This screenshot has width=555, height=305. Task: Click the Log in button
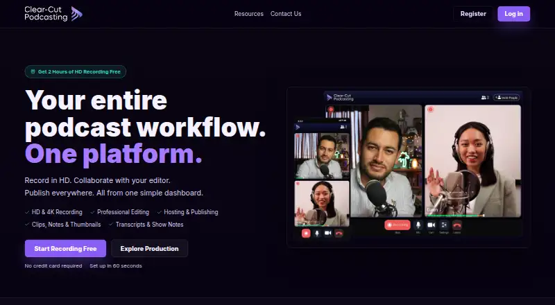(513, 14)
